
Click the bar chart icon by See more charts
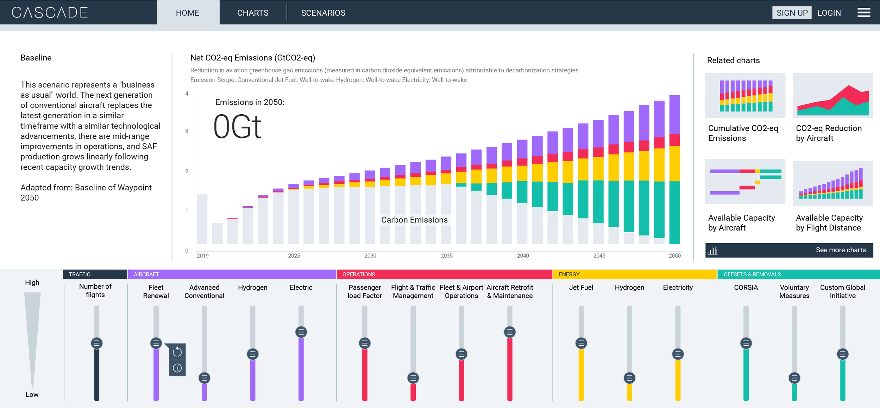(x=713, y=250)
